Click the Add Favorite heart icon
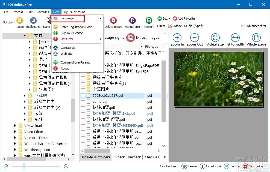 point(175,18)
